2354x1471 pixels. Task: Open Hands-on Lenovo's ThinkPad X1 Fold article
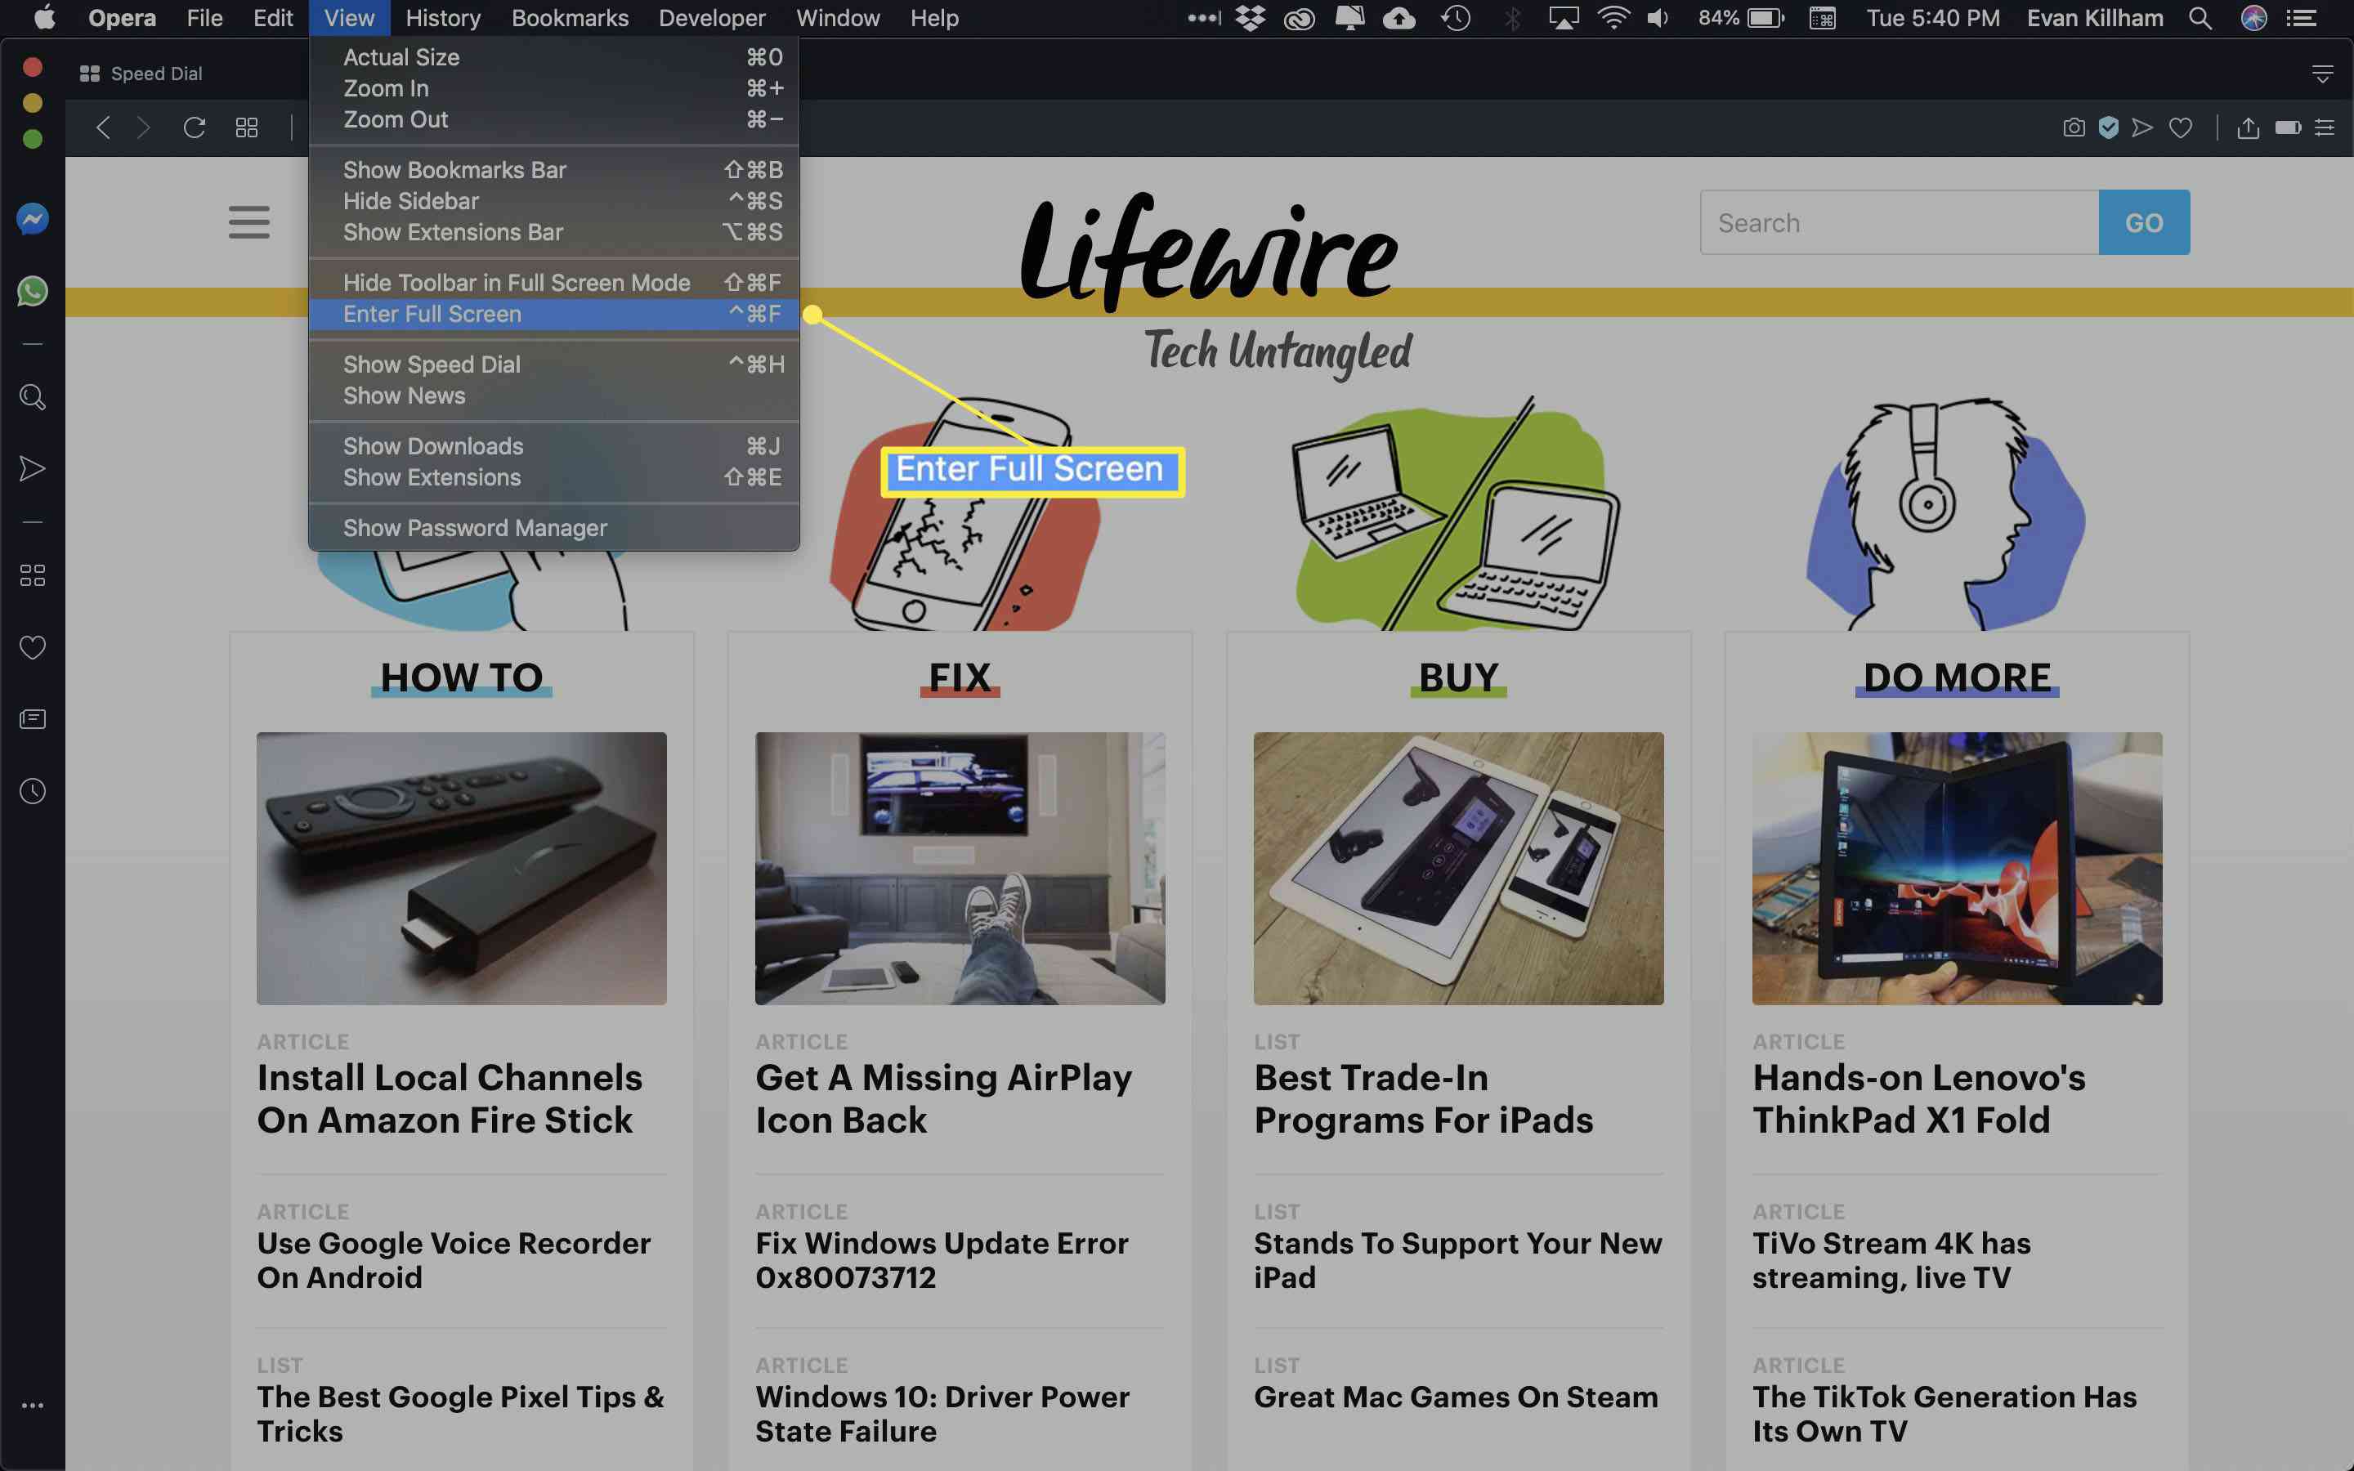point(1918,1099)
